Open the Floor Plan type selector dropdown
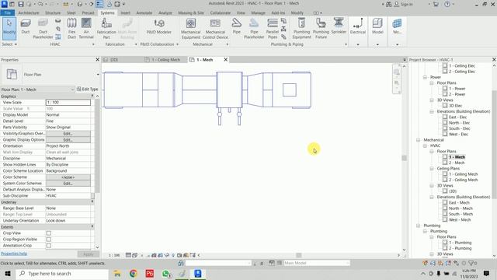Image resolution: width=497 pixels, height=280 pixels. click(98, 75)
